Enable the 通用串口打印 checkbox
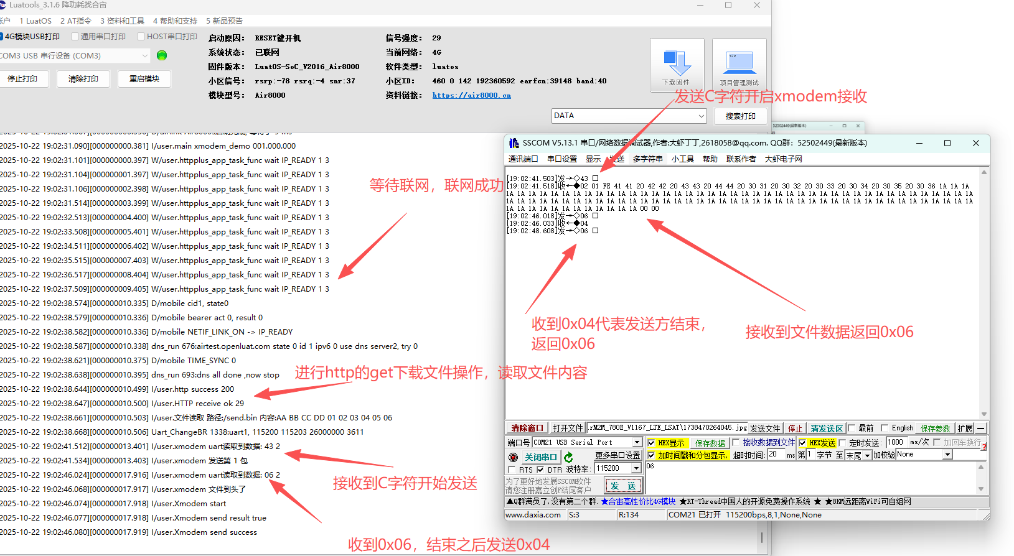This screenshot has height=556, width=1014. pos(75,37)
